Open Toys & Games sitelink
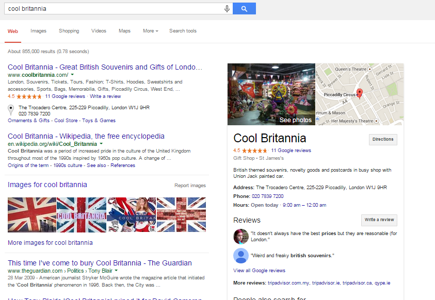This screenshot has width=435, height=300. [x=99, y=121]
